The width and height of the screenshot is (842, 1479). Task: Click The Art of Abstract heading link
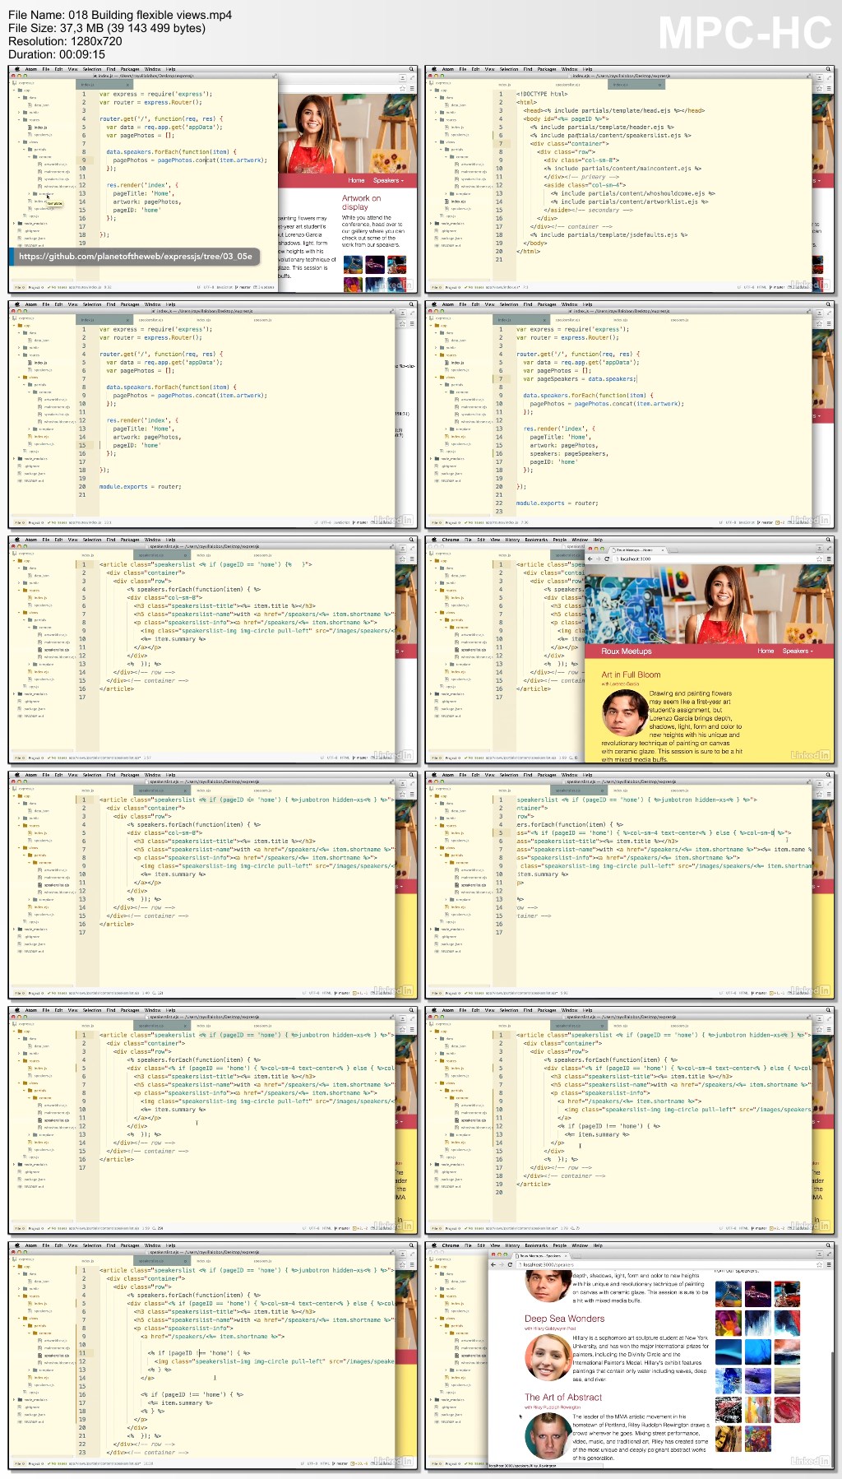click(563, 1397)
